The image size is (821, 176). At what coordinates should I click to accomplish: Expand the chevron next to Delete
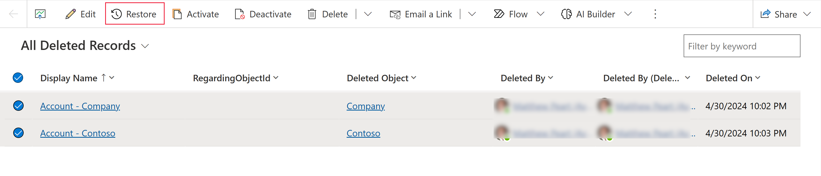[x=368, y=14]
